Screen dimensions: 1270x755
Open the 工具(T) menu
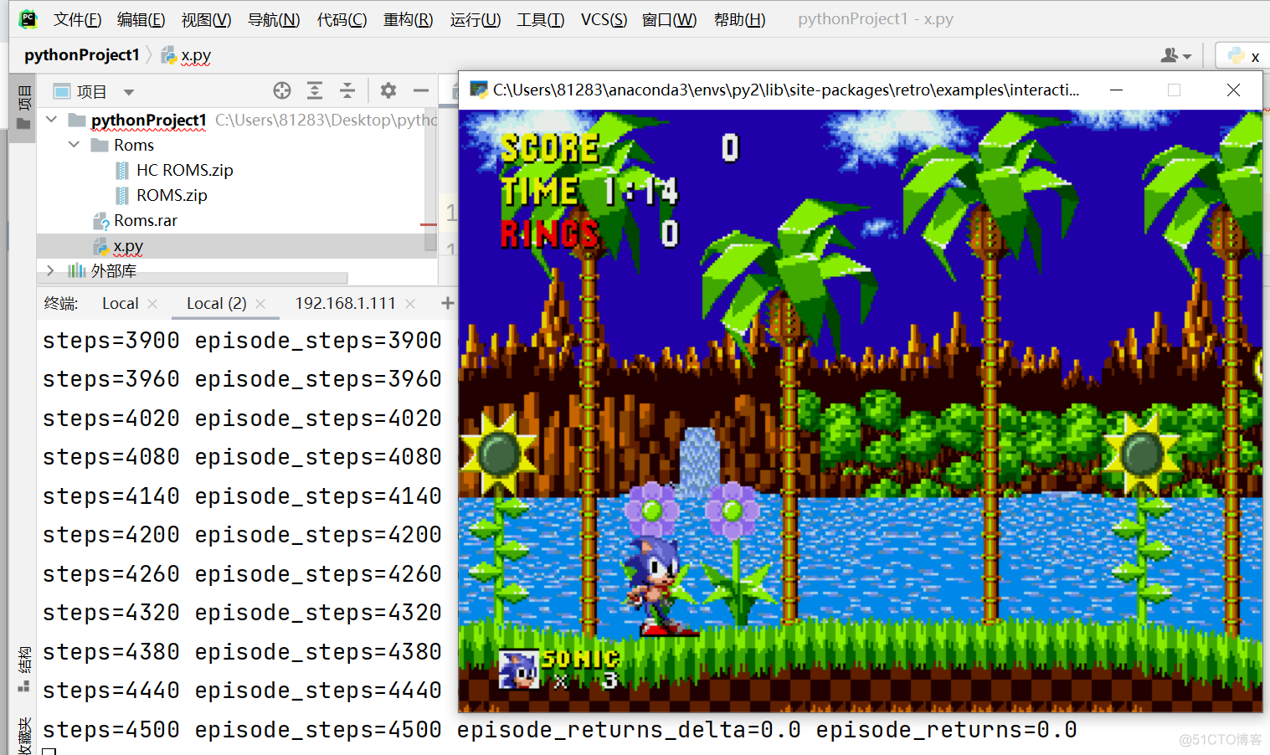point(540,19)
